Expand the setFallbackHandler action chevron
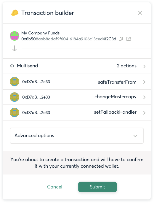 tap(144, 113)
